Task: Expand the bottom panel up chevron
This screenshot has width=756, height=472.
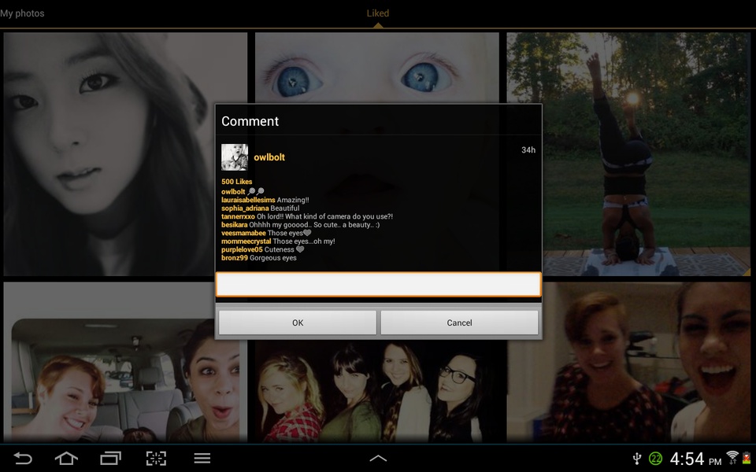Action: (x=378, y=458)
